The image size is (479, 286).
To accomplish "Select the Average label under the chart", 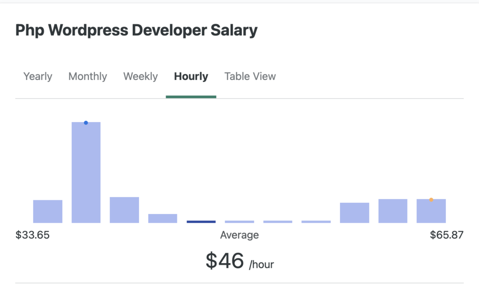I will click(x=239, y=235).
